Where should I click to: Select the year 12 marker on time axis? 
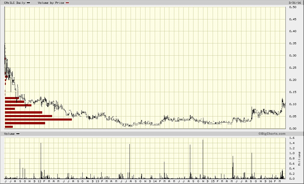pyautogui.click(x=40, y=181)
